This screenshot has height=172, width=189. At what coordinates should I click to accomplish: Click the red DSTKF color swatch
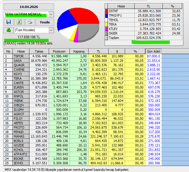click(106, 11)
